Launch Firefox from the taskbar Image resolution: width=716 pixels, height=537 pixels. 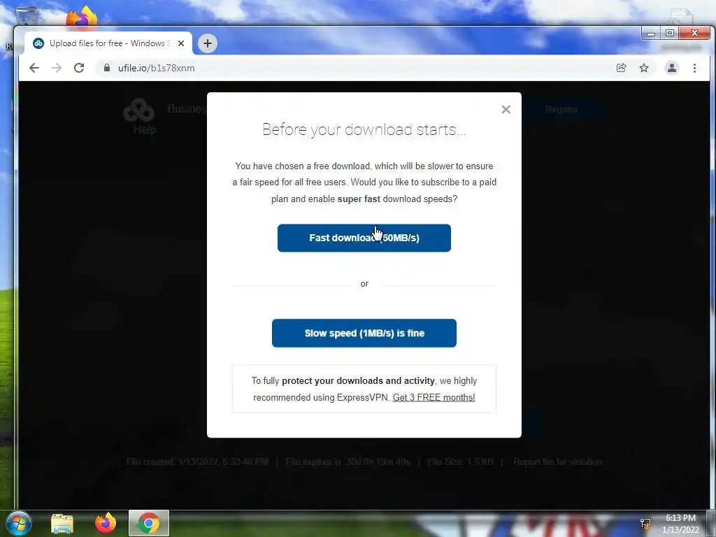tap(106, 523)
